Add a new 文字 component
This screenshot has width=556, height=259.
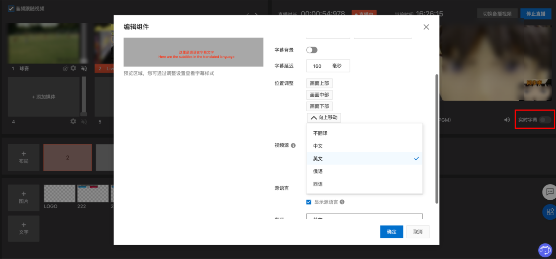[x=24, y=228]
